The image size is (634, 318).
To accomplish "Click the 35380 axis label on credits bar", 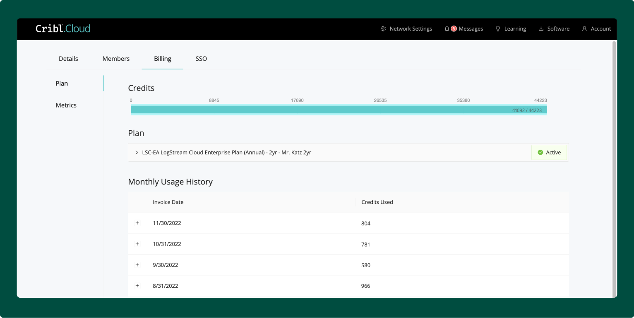I will coord(463,100).
